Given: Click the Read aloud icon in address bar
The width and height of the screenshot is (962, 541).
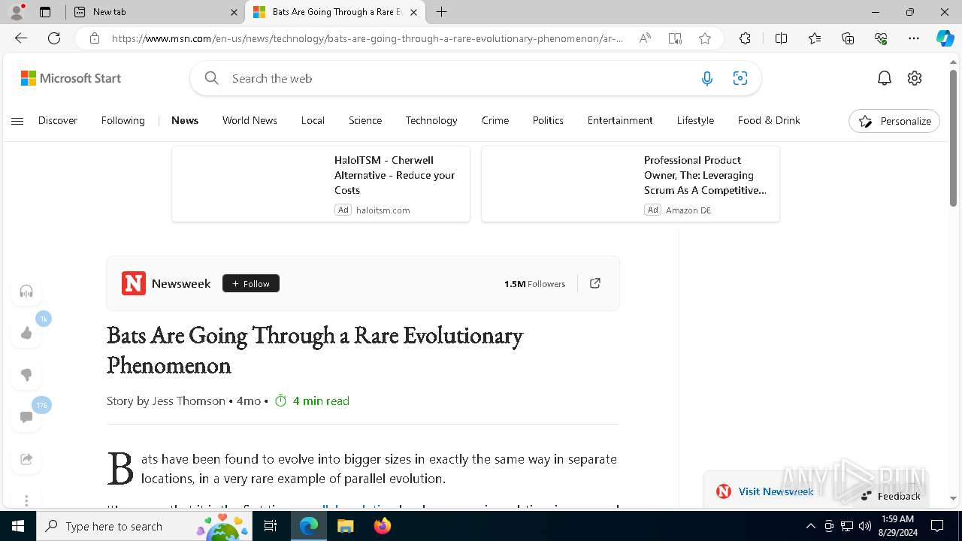Looking at the screenshot, I should (645, 38).
